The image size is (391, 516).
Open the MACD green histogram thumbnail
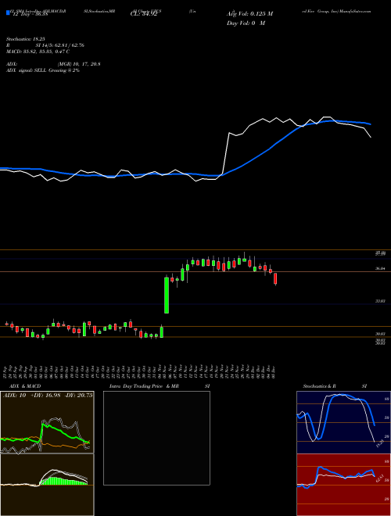tap(47, 485)
